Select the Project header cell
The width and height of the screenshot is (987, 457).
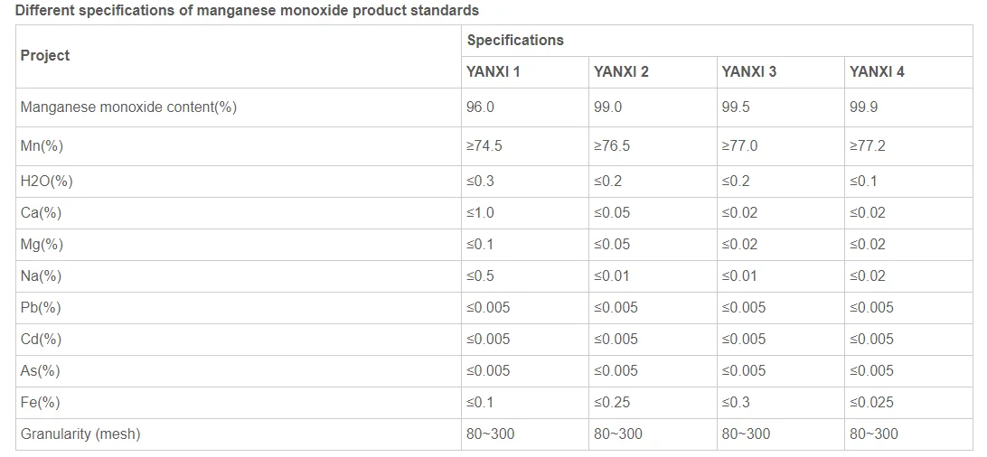[x=45, y=56]
